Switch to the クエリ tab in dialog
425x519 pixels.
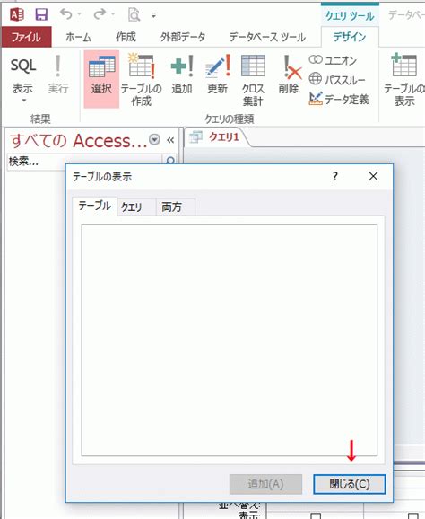point(131,207)
